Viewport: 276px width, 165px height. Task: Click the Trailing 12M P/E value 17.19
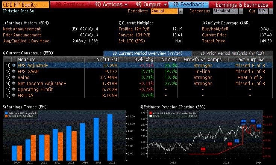click(177, 29)
